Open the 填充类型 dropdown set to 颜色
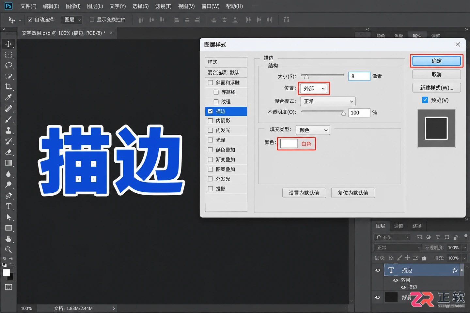The image size is (470, 313). [313, 130]
